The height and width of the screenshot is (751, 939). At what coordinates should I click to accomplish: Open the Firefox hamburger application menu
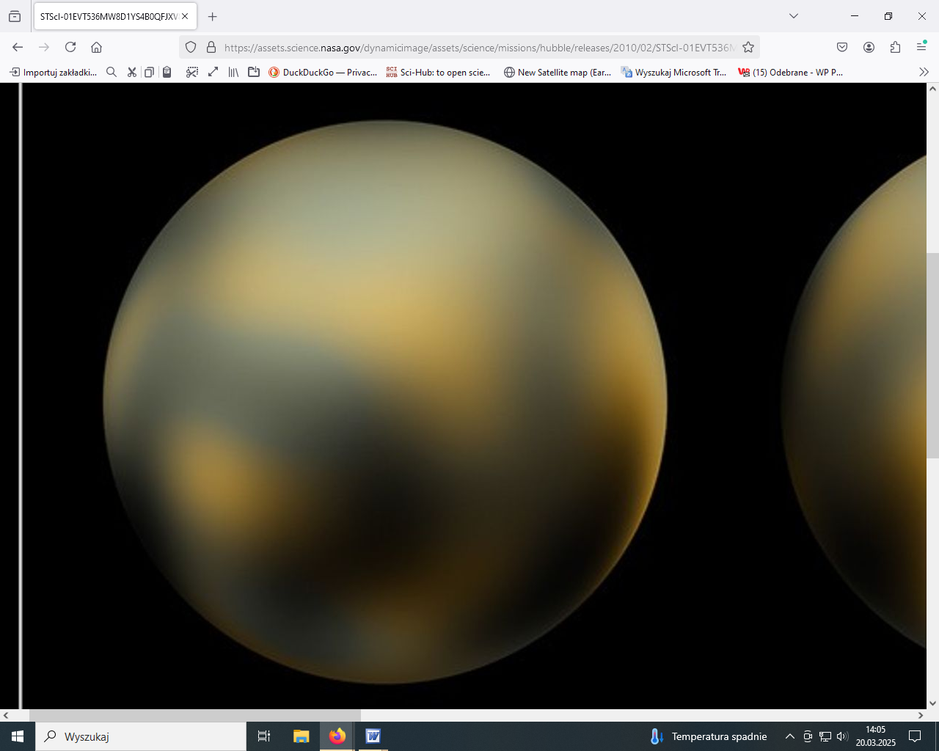coord(921,47)
